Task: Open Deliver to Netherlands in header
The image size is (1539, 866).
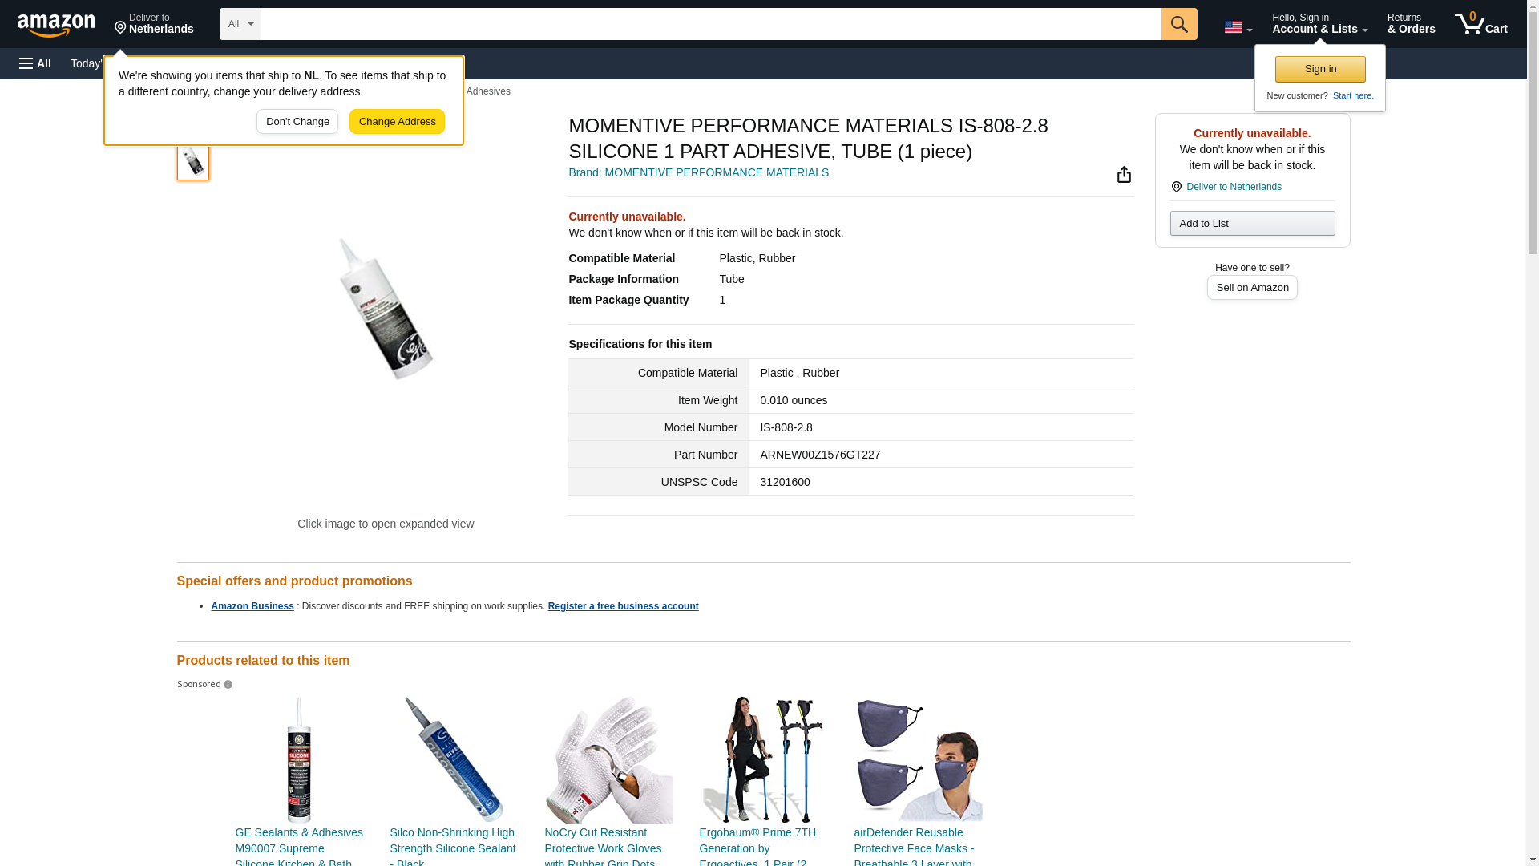Action: 154,23
